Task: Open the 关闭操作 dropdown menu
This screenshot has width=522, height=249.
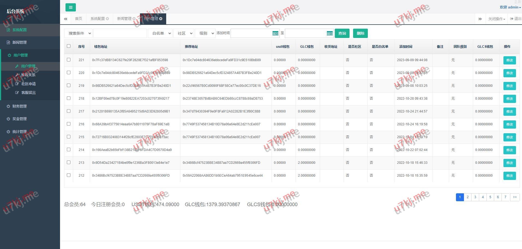Action: [496, 19]
